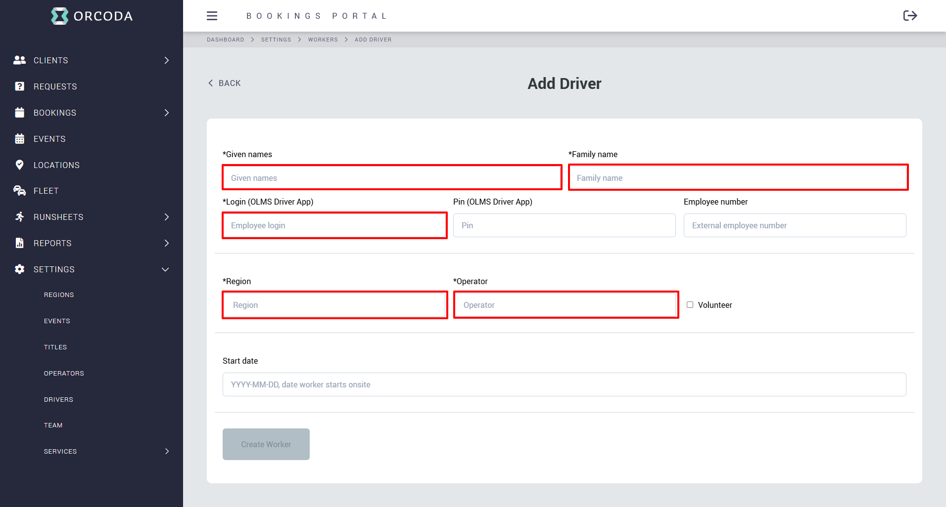Click the Clients people icon
946x507 pixels.
[19, 60]
